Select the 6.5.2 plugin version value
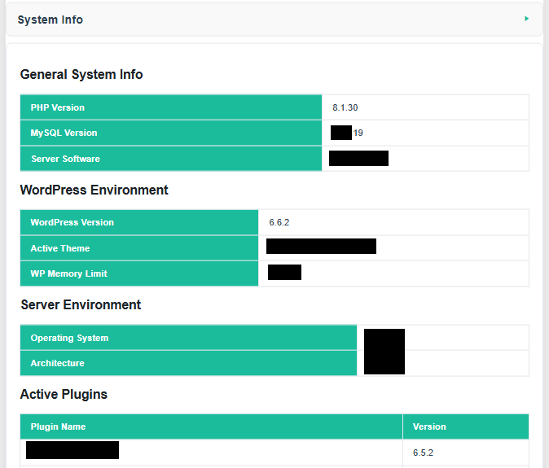Image resolution: width=549 pixels, height=468 pixels. (423, 453)
